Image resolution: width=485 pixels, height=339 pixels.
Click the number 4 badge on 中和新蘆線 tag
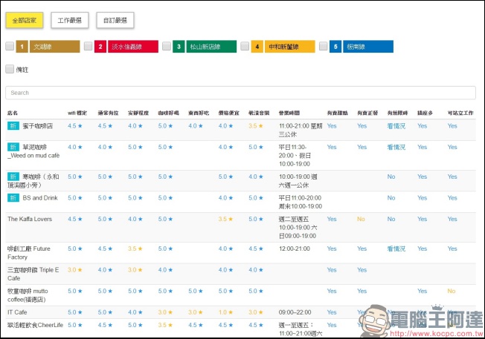(257, 47)
